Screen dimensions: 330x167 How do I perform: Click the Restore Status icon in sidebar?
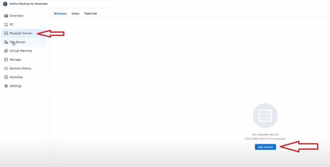pyautogui.click(x=6, y=69)
